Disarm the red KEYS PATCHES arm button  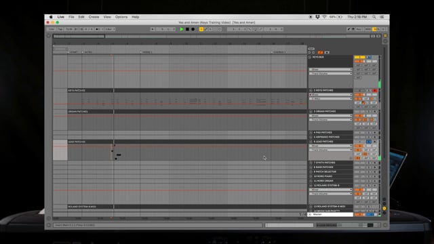coord(375,90)
